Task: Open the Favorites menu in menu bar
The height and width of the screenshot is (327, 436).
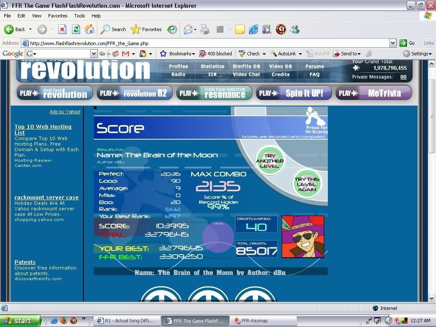Action: 57,16
